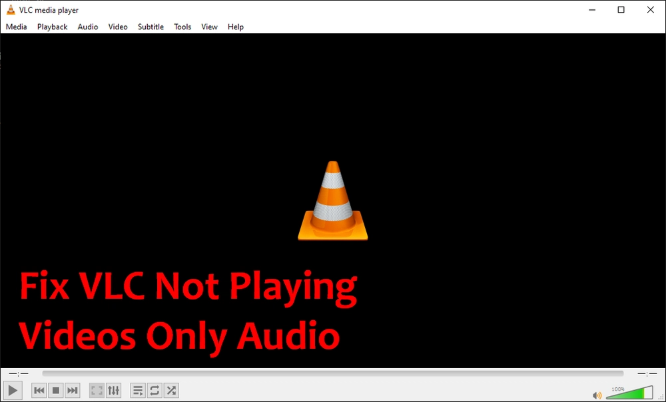Viewport: 666px width, 402px height.
Task: Click the Play button
Action: click(13, 391)
